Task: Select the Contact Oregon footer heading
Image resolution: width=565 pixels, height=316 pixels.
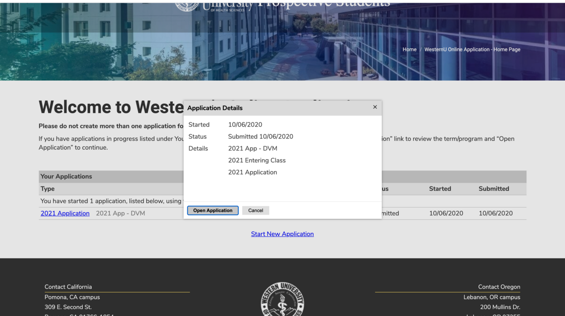Action: point(499,287)
